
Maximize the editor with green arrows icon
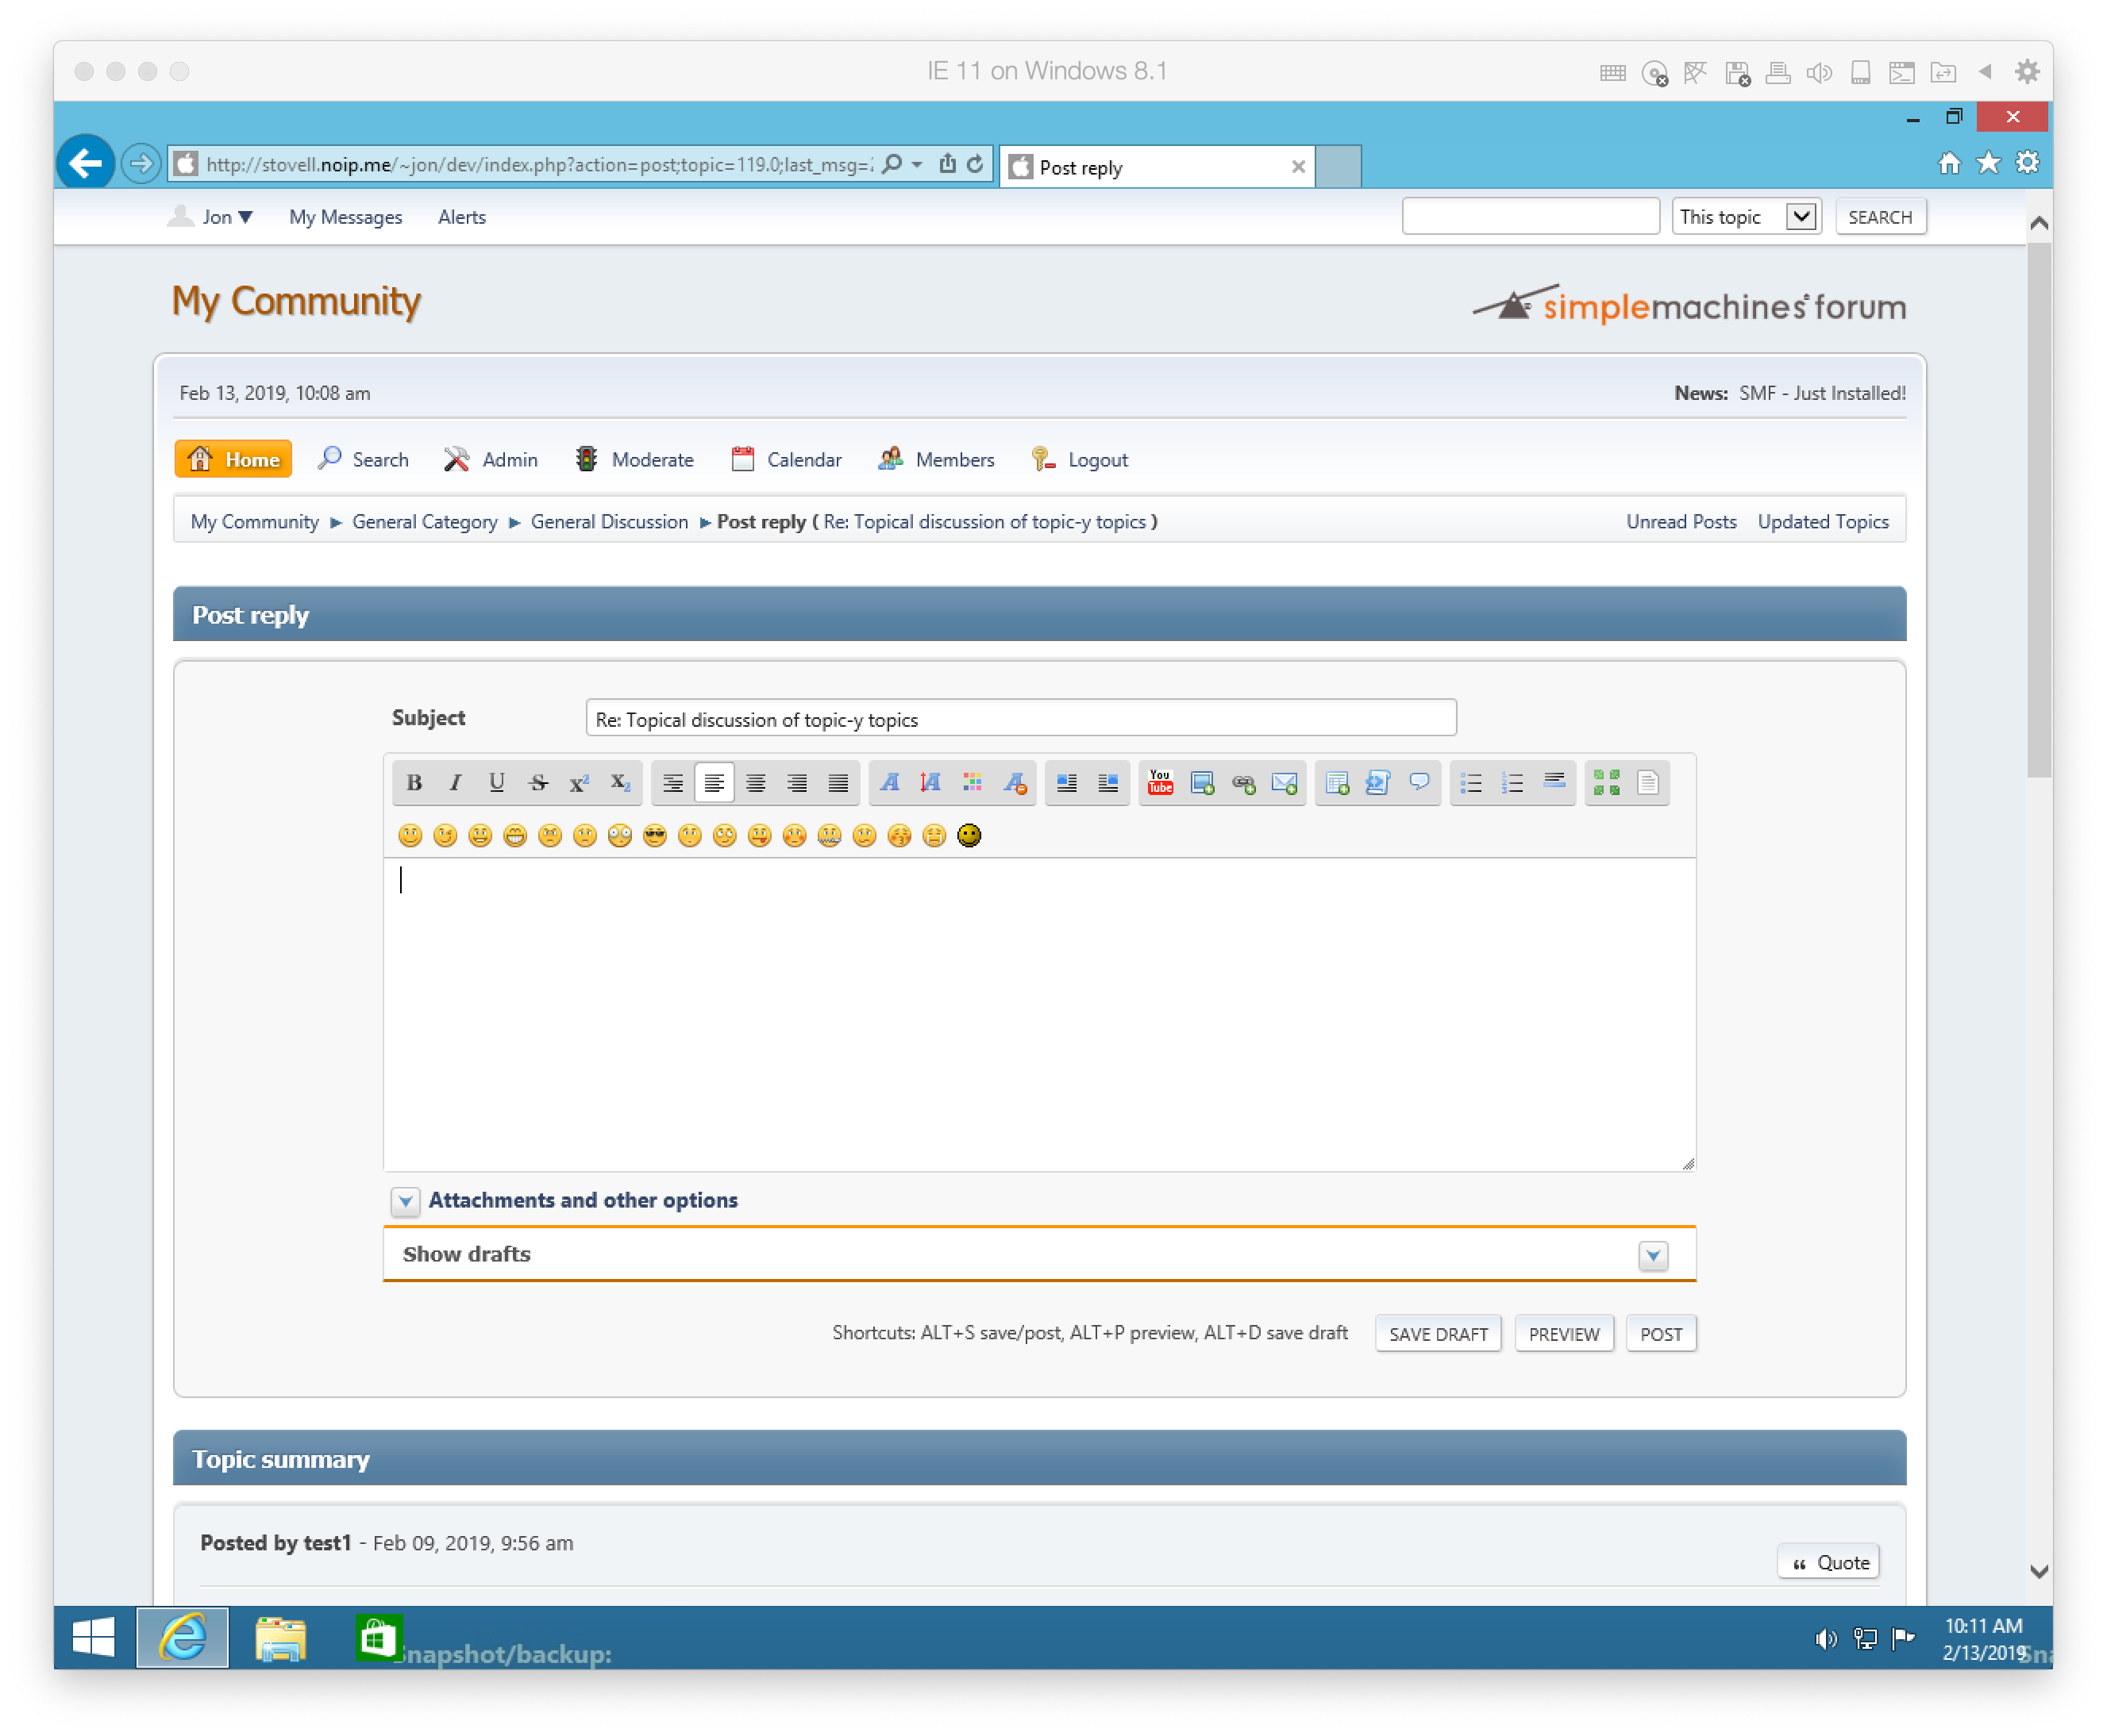[x=1607, y=782]
